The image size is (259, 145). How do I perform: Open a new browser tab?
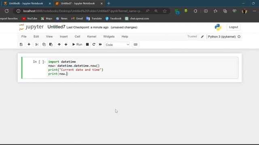pyautogui.click(x=109, y=4)
